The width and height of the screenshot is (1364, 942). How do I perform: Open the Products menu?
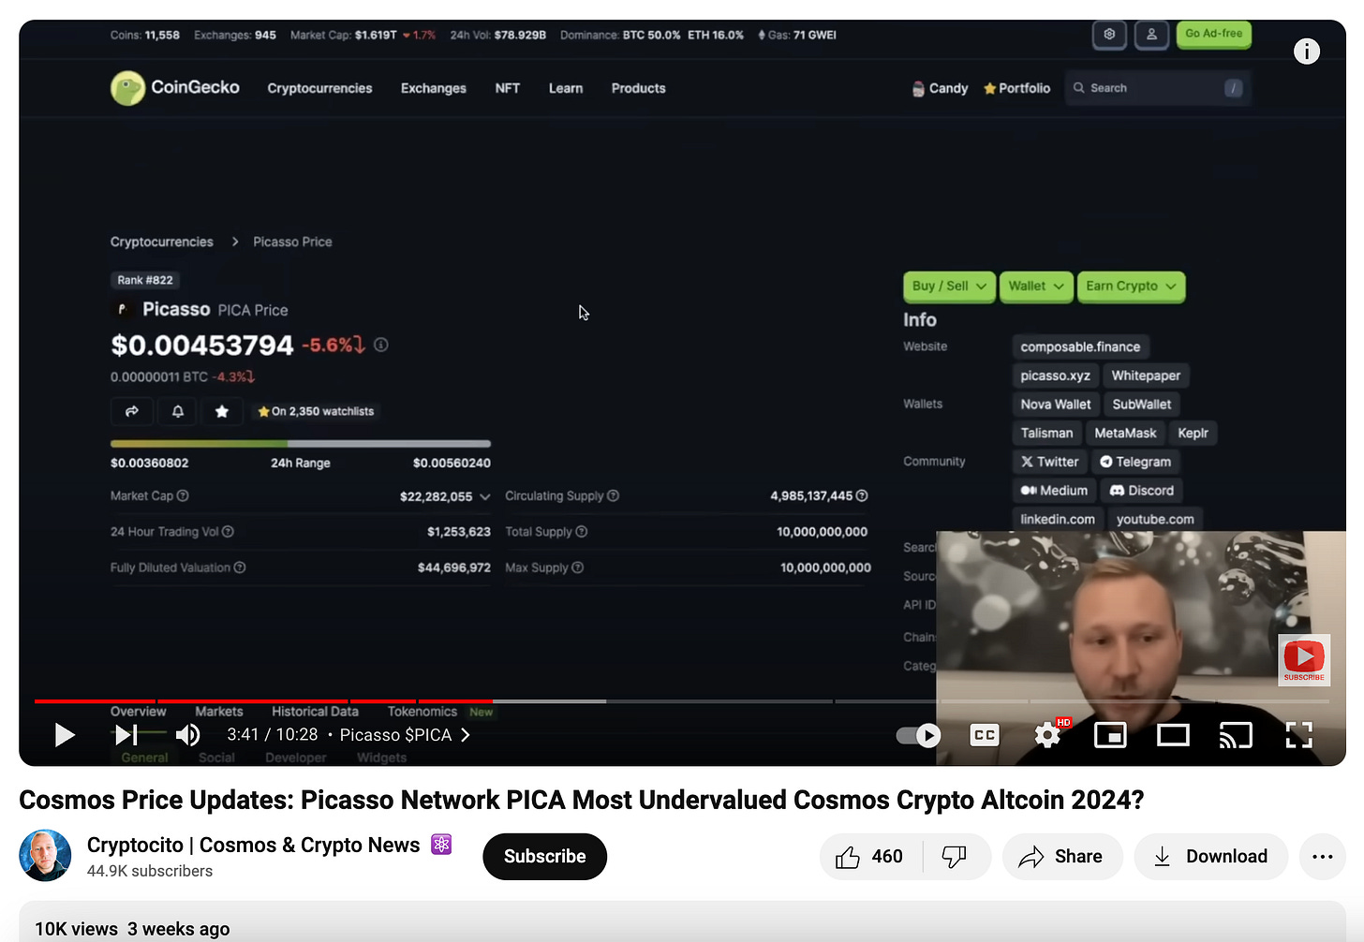(x=638, y=88)
